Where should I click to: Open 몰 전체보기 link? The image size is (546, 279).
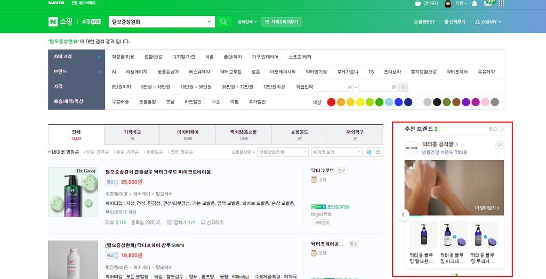pos(455,21)
